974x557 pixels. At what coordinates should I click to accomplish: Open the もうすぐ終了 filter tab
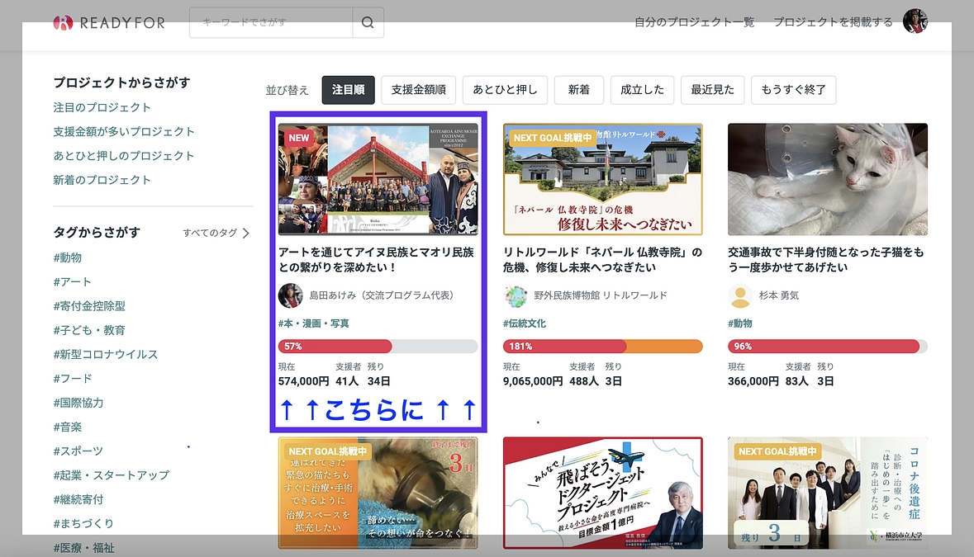pyautogui.click(x=792, y=89)
